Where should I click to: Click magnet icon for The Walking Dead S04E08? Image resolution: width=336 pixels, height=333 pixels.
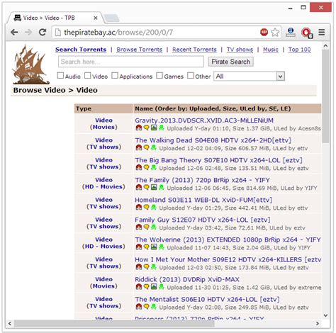[139, 148]
